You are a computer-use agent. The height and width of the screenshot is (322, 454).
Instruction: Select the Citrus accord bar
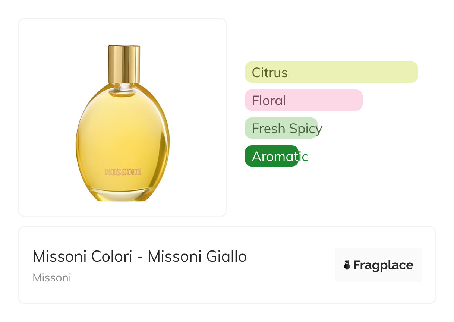[331, 72]
